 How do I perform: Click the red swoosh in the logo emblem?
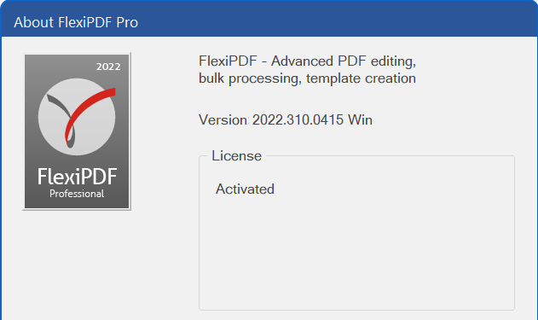pos(90,108)
